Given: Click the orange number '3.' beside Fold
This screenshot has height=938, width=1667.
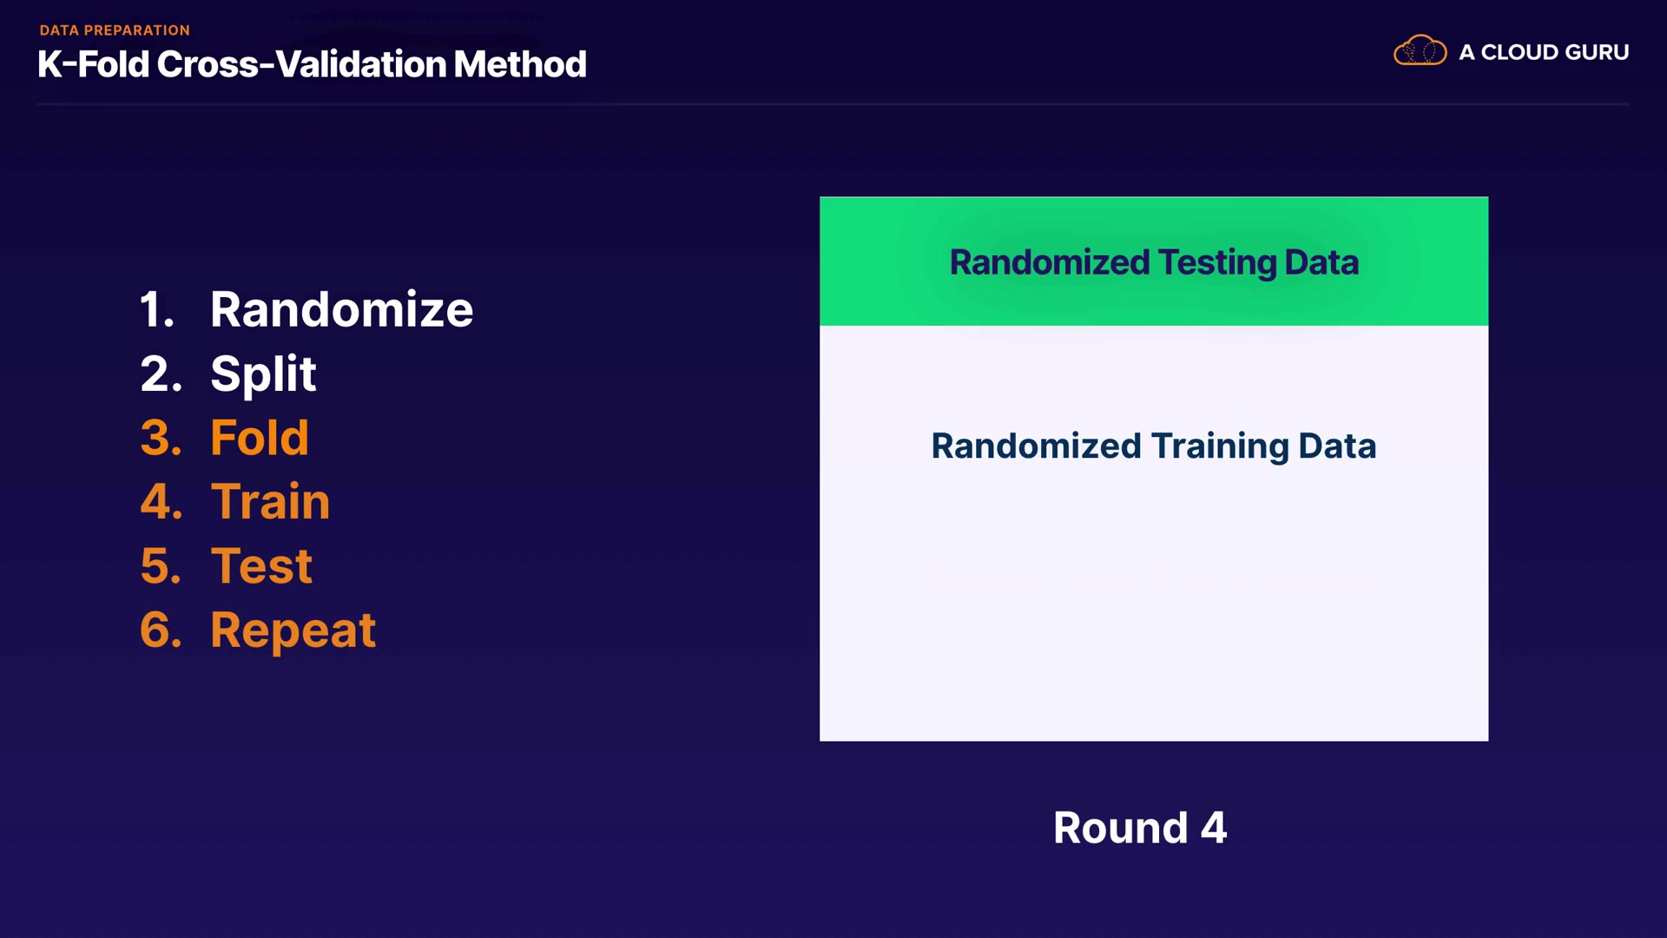Looking at the screenshot, I should (161, 437).
